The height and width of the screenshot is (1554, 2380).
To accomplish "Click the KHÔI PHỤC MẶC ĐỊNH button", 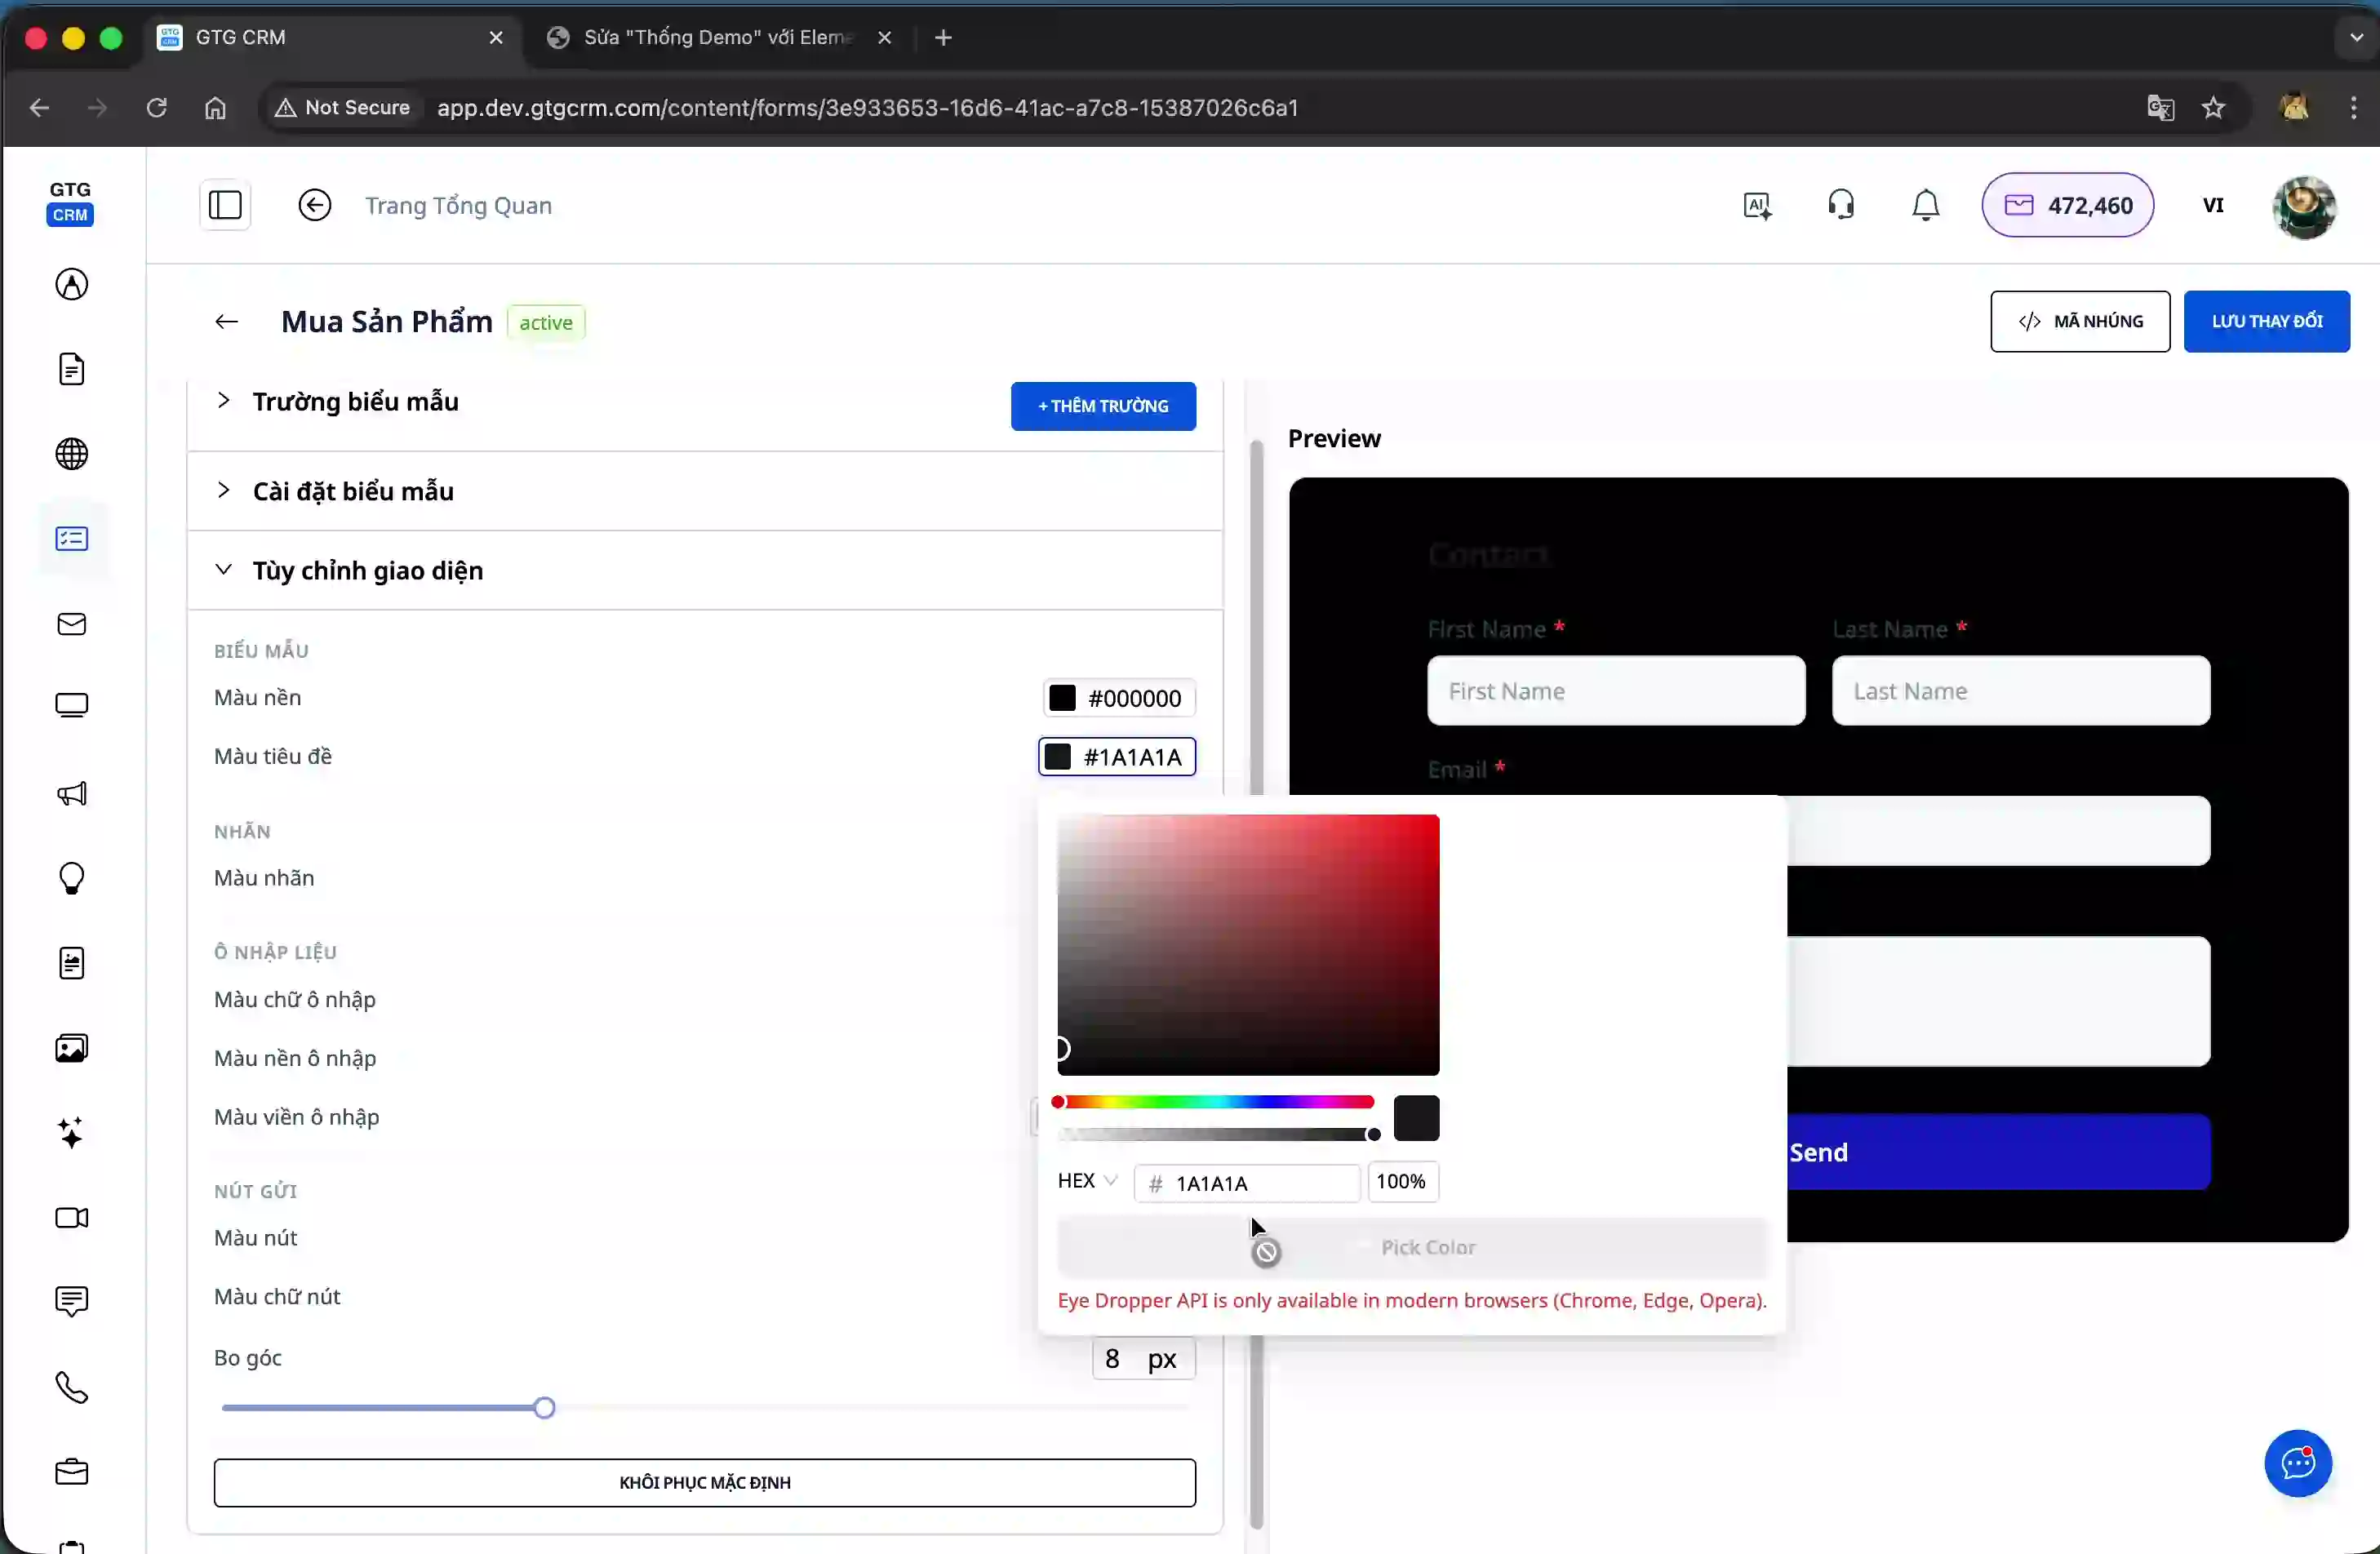I will pos(704,1482).
